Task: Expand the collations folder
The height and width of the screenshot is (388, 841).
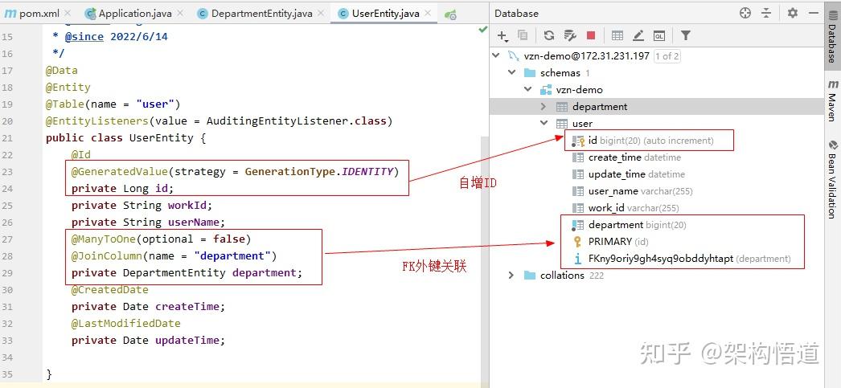Action: pos(511,275)
